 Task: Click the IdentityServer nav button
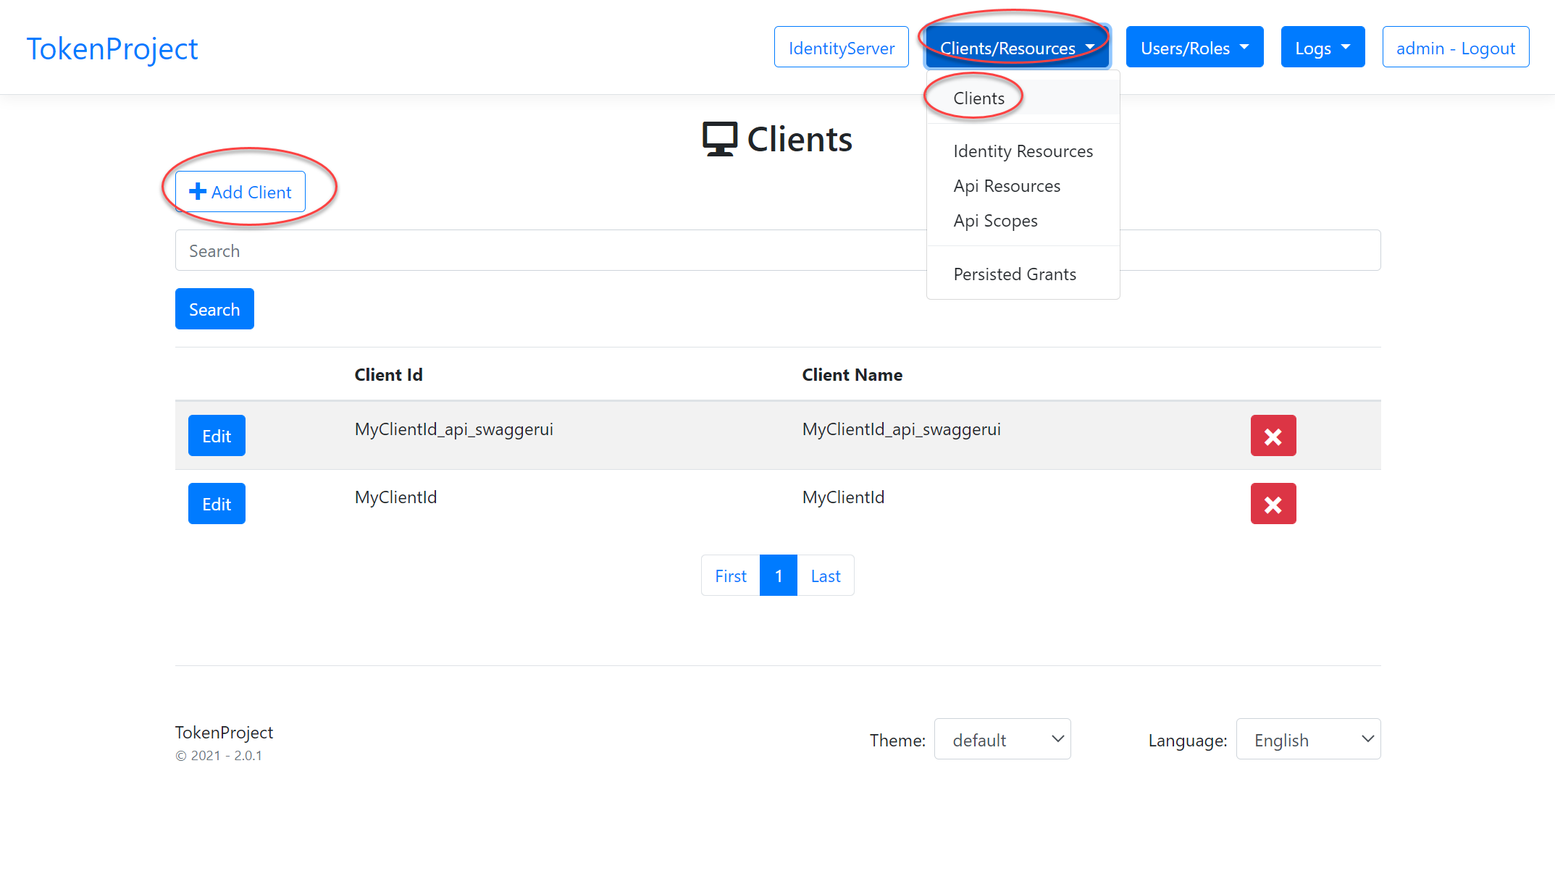pyautogui.click(x=841, y=48)
